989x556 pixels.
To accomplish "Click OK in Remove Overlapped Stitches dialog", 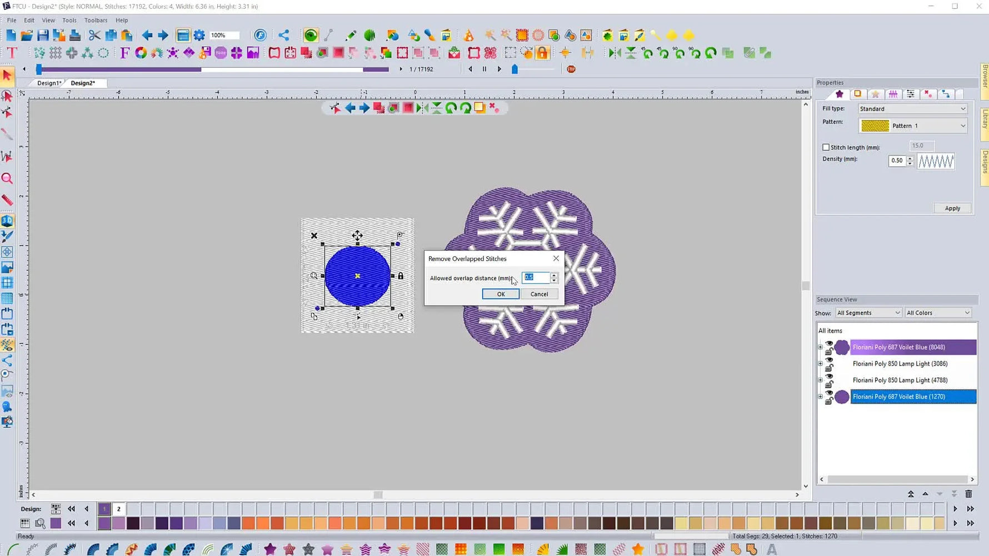I will pyautogui.click(x=500, y=294).
